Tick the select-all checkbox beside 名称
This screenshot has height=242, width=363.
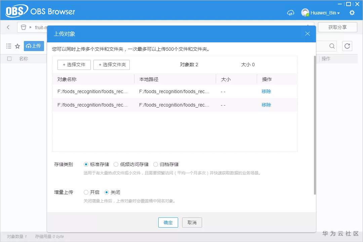click(9, 58)
